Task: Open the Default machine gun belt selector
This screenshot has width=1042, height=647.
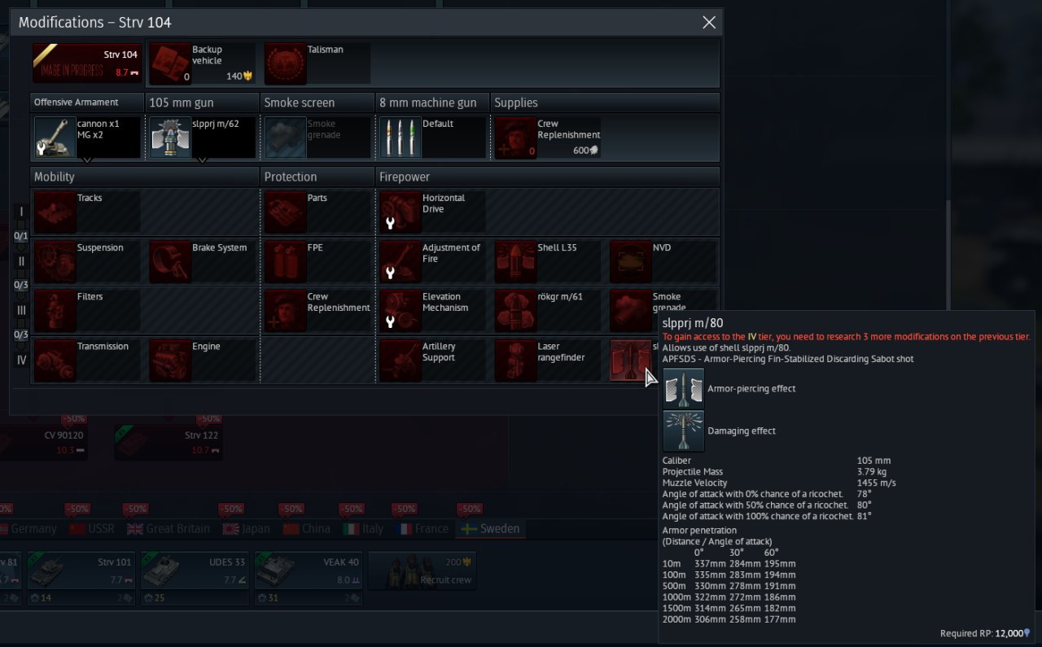Action: coord(432,138)
